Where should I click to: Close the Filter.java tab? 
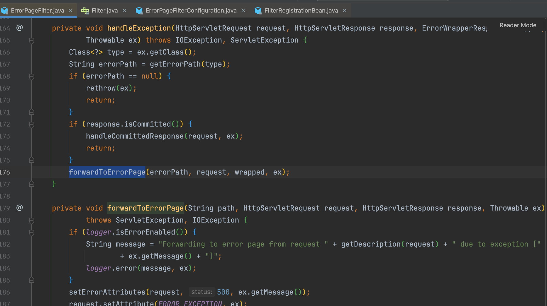pyautogui.click(x=124, y=10)
